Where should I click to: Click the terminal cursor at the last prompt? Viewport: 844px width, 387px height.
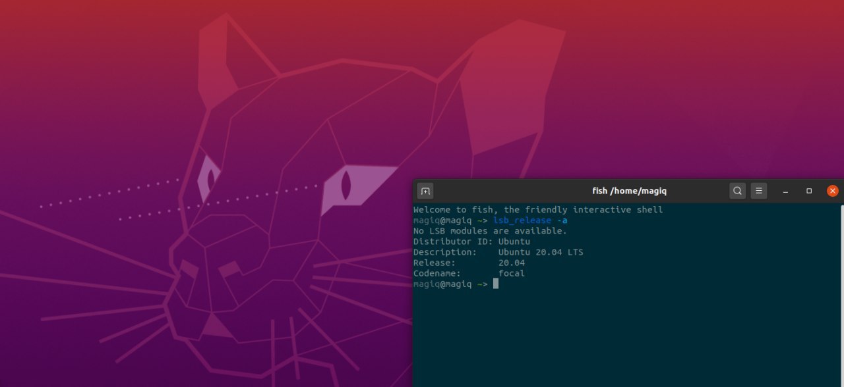[496, 284]
